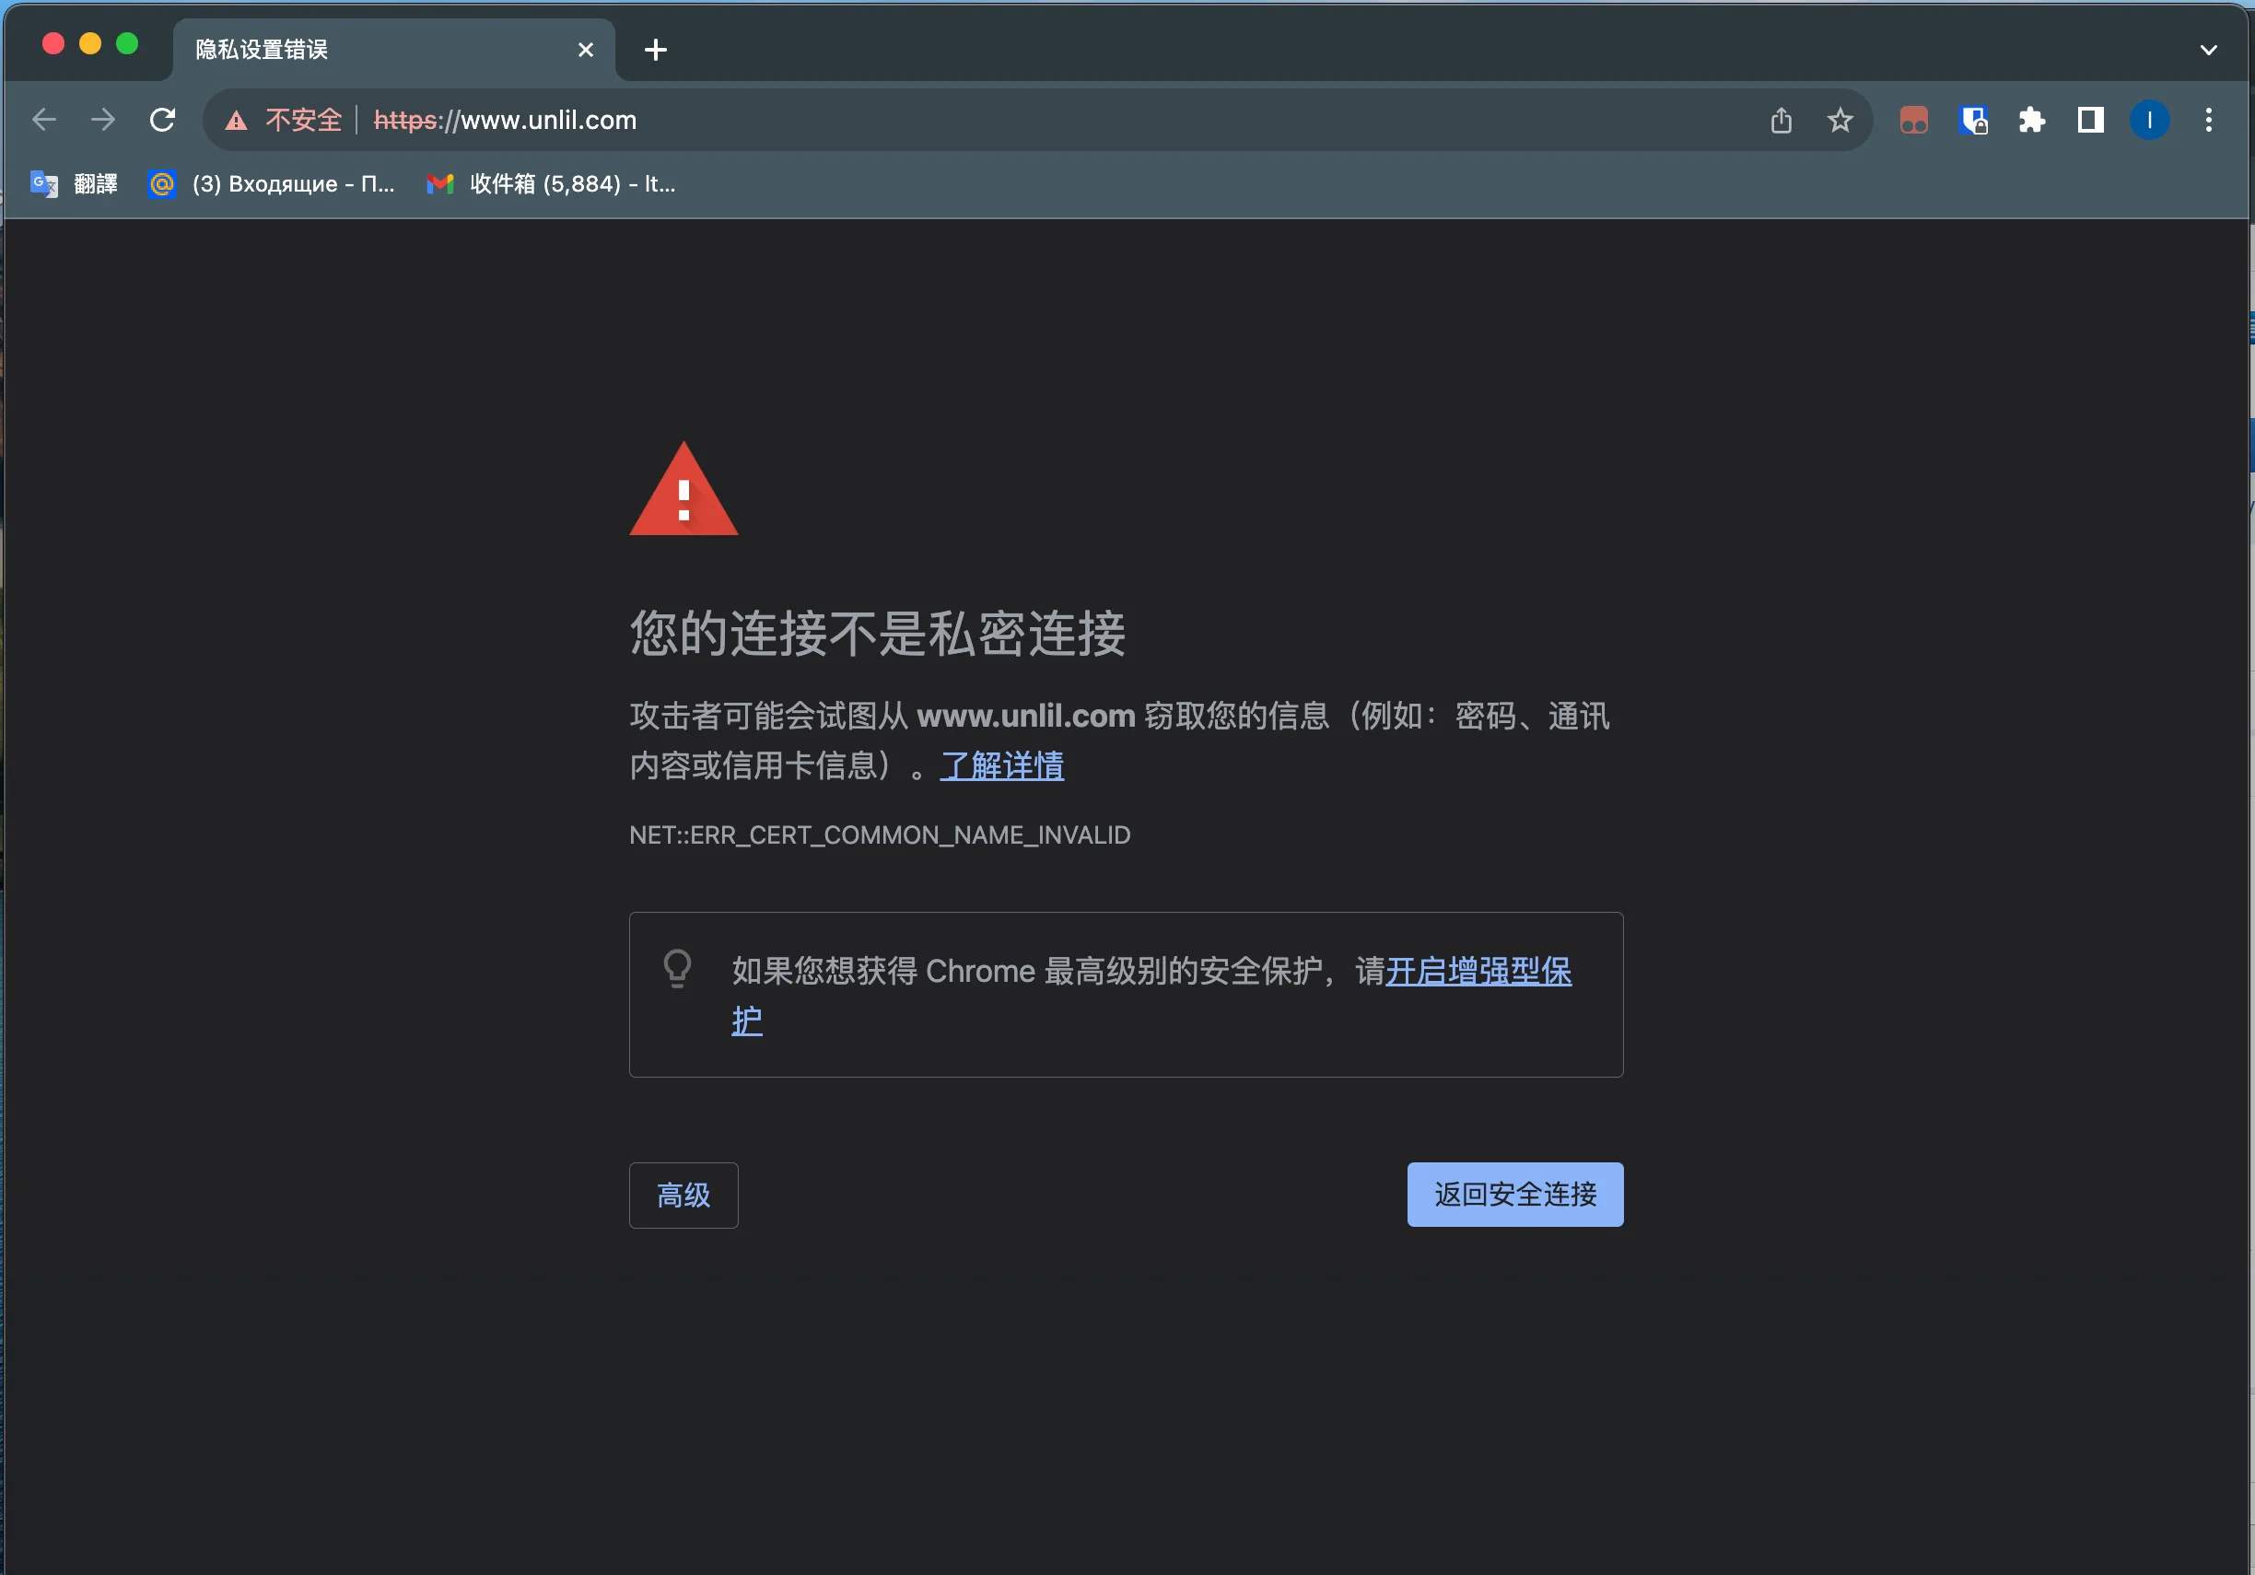
Task: Reload the current page
Action: (x=162, y=120)
